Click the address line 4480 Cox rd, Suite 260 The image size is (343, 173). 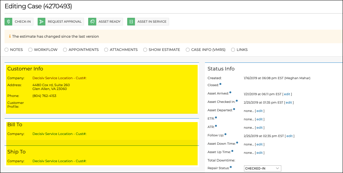[x=51, y=85]
